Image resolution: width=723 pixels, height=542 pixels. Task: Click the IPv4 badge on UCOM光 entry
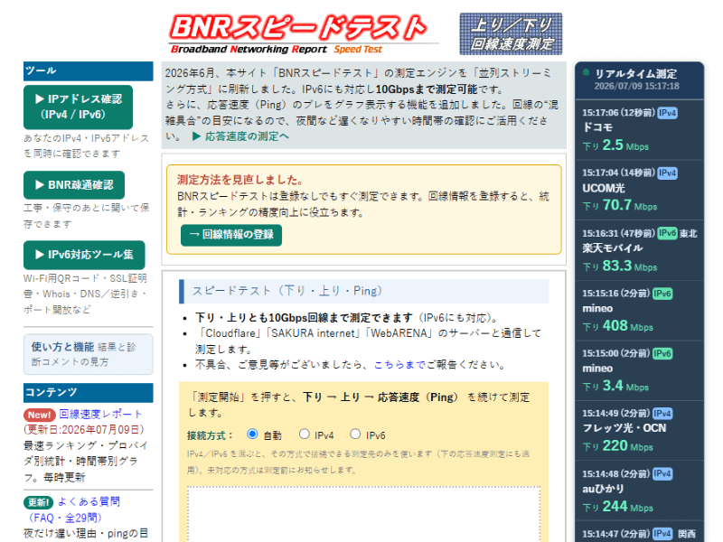click(x=667, y=173)
